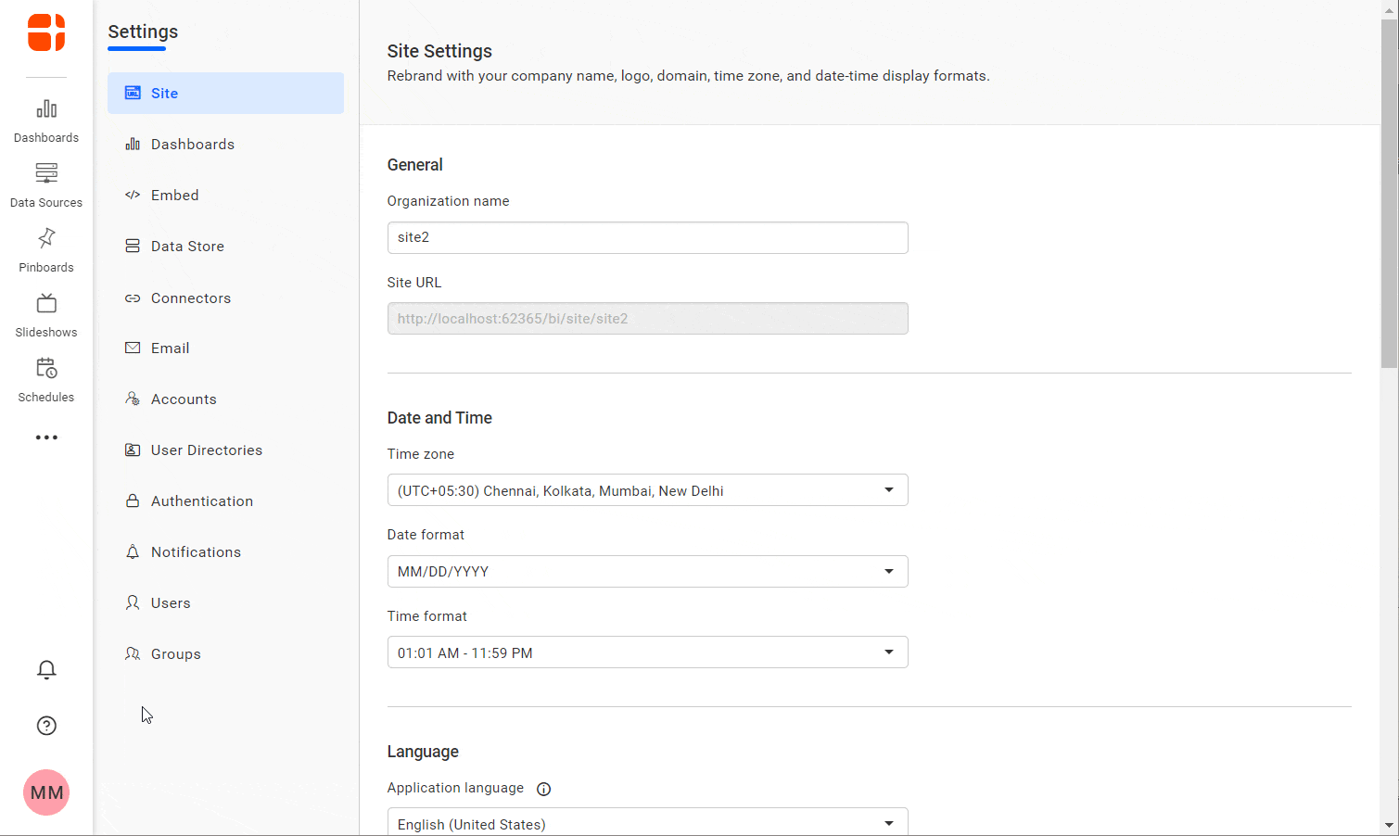The width and height of the screenshot is (1399, 836).
Task: Click the General section heading
Action: click(414, 165)
